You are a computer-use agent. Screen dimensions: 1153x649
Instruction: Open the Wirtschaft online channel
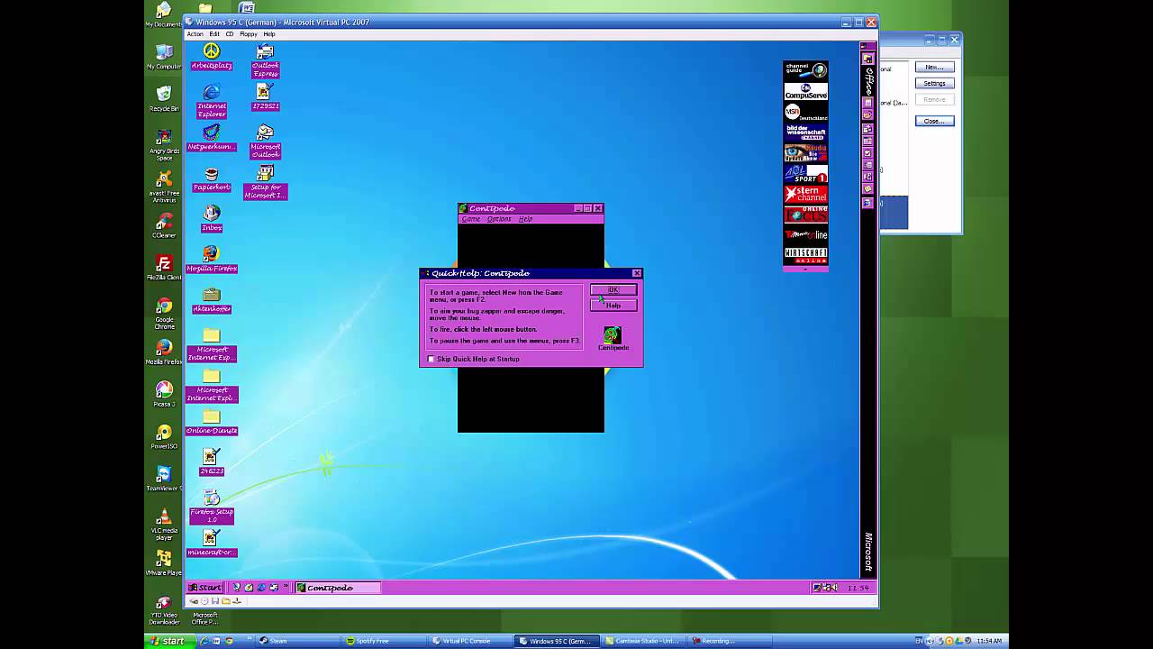(x=805, y=255)
